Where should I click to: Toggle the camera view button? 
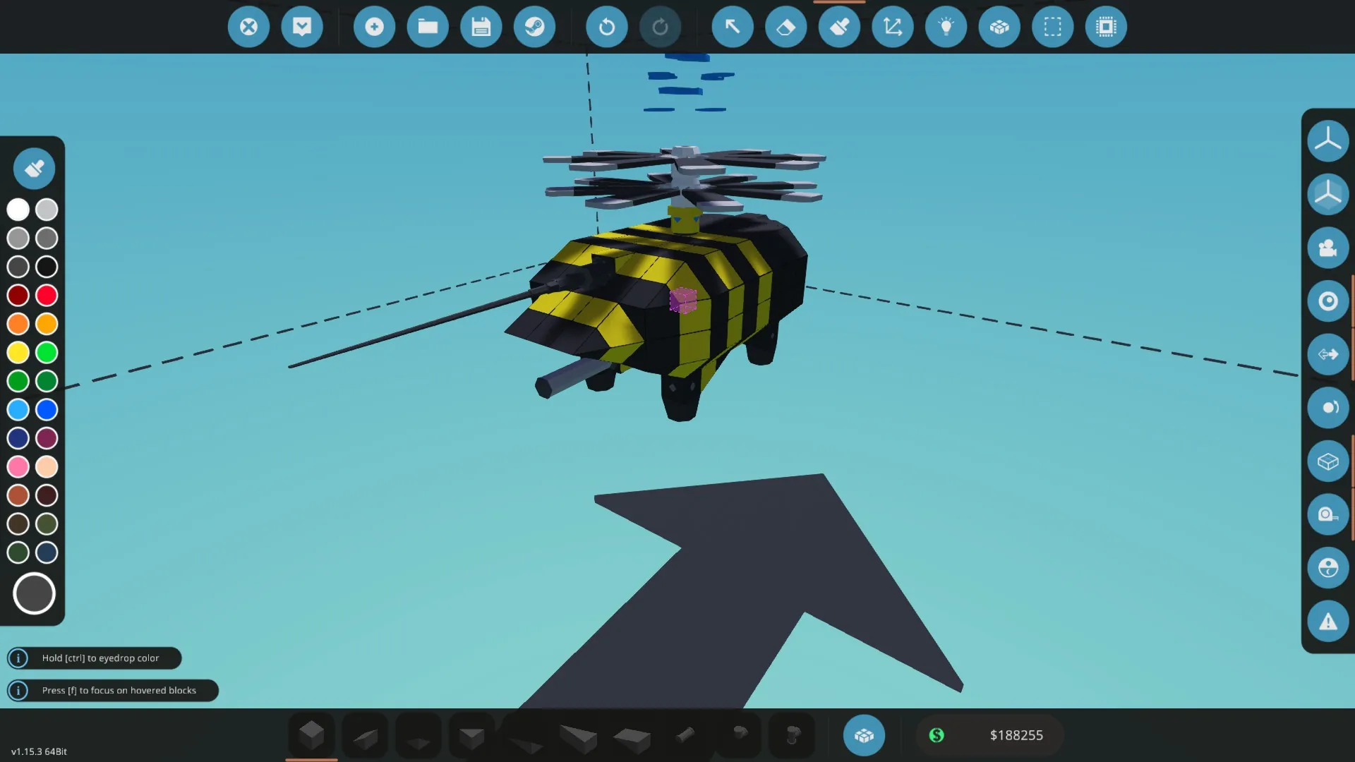coord(1327,248)
